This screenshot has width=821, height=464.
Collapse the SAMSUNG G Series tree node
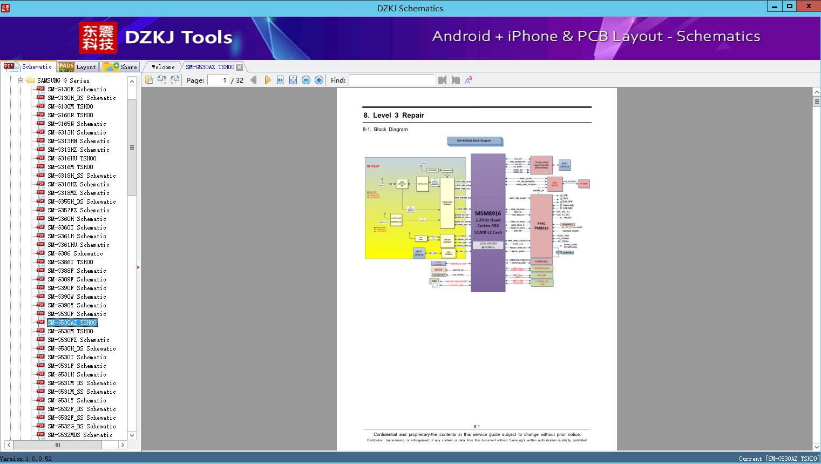click(21, 80)
